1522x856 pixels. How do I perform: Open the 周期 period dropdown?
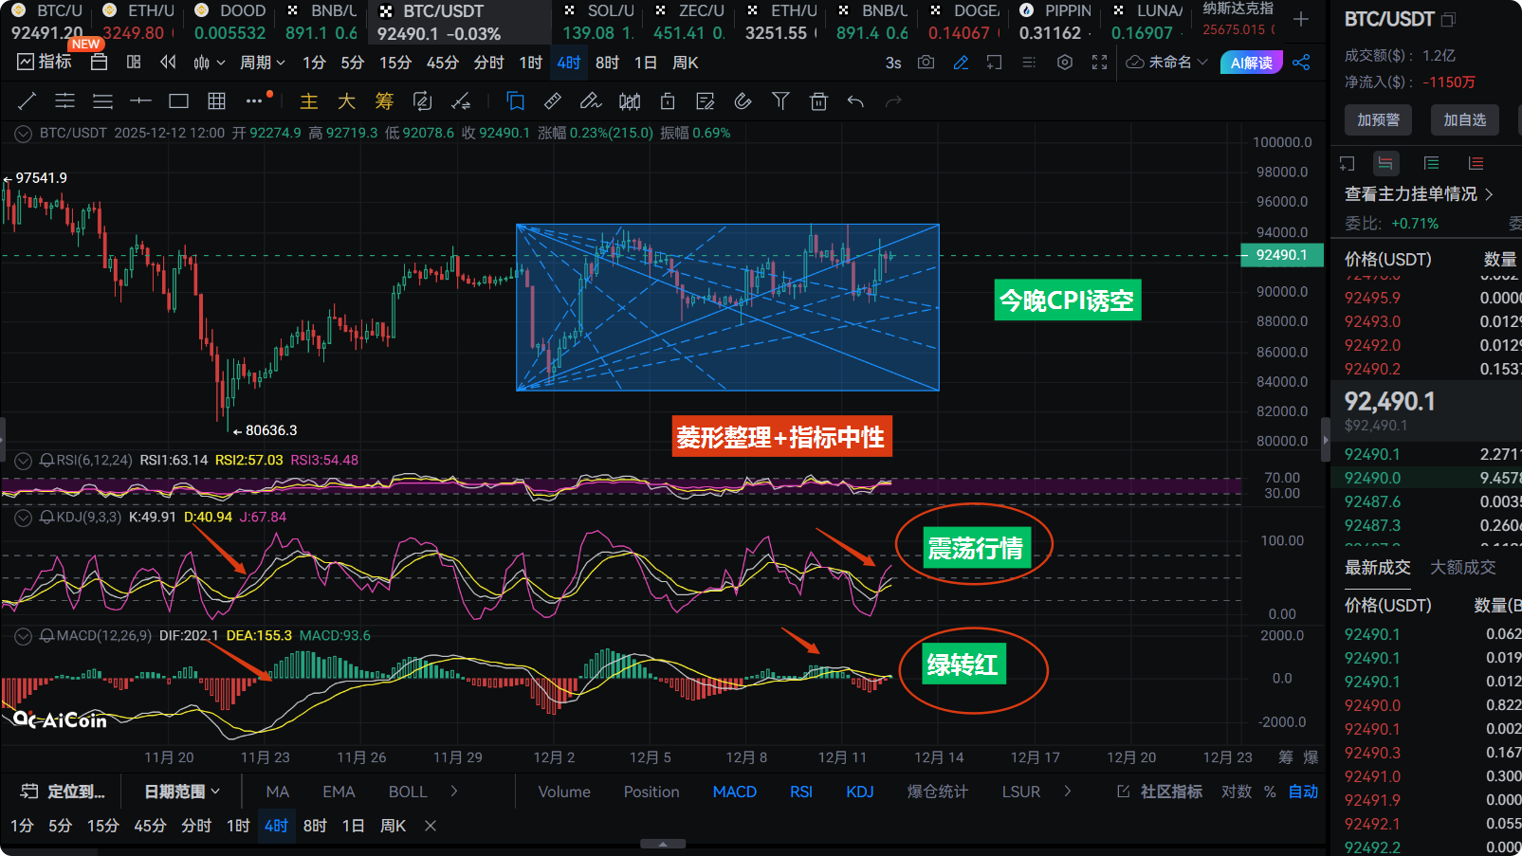click(x=262, y=63)
